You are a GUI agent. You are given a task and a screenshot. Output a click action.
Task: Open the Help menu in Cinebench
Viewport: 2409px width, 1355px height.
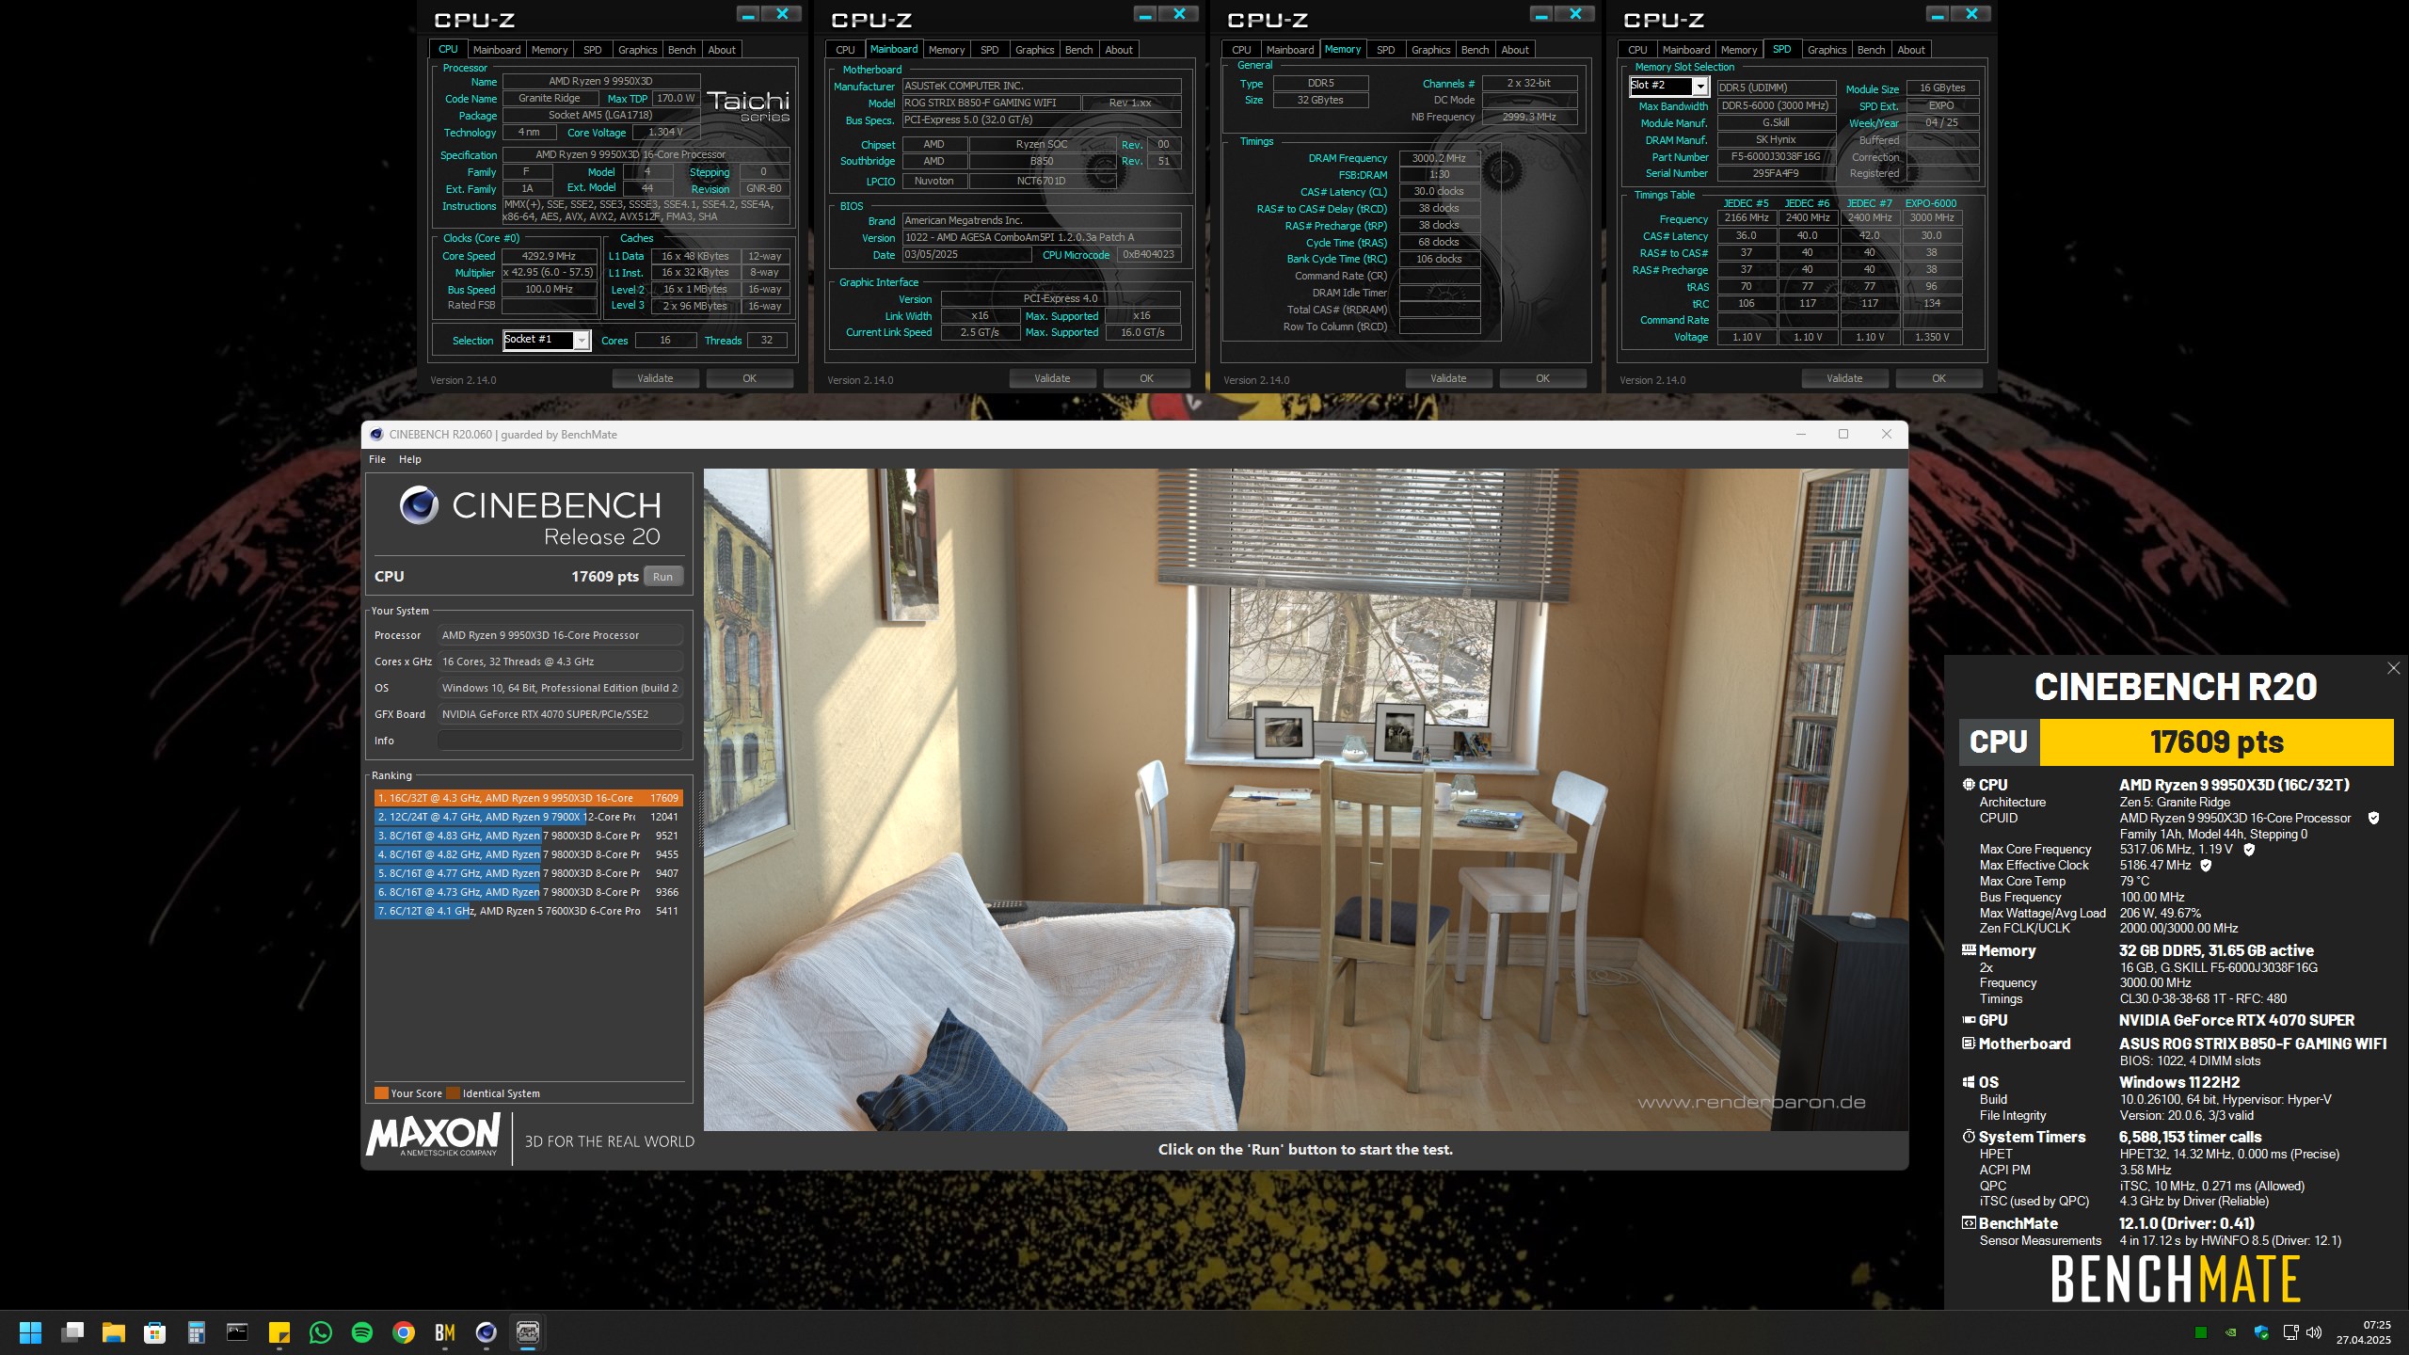point(410,459)
